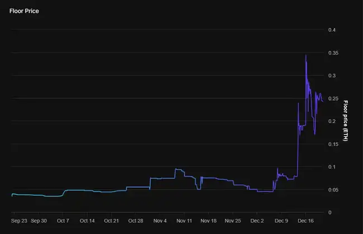Select the Dec 9 axis label

coord(281,221)
